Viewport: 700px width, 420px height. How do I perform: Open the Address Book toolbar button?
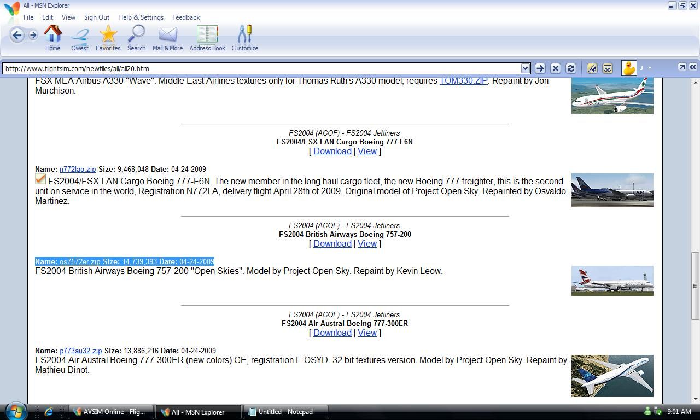pos(207,38)
